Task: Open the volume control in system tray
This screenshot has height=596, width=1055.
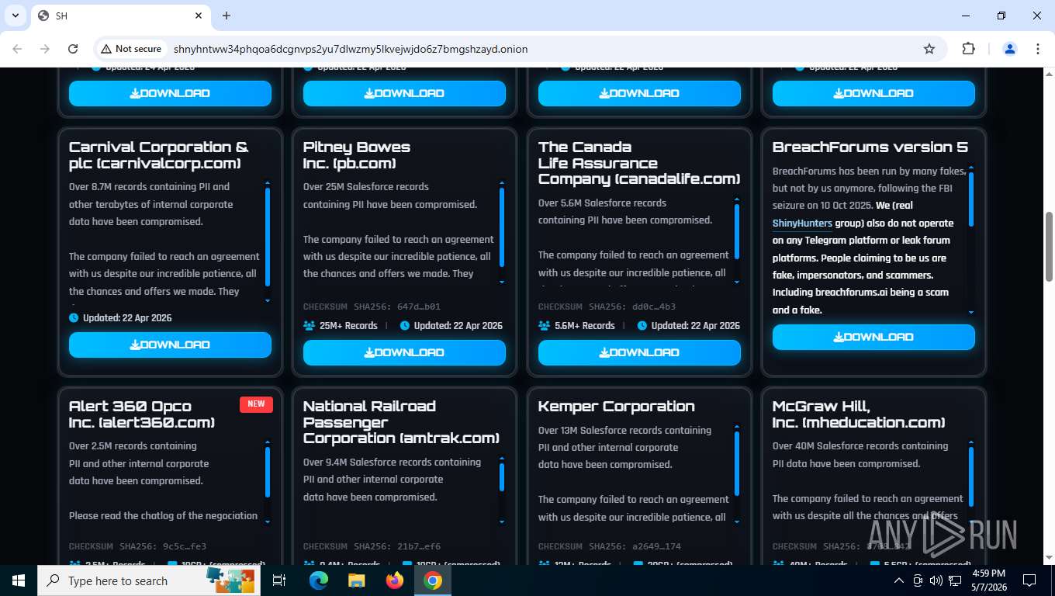Action: pyautogui.click(x=936, y=580)
